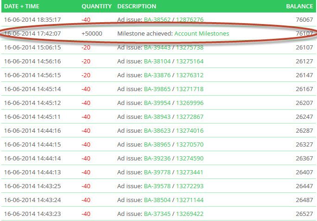Open the Account Milestones link
Screen dimensions: 317x221
[202, 33]
